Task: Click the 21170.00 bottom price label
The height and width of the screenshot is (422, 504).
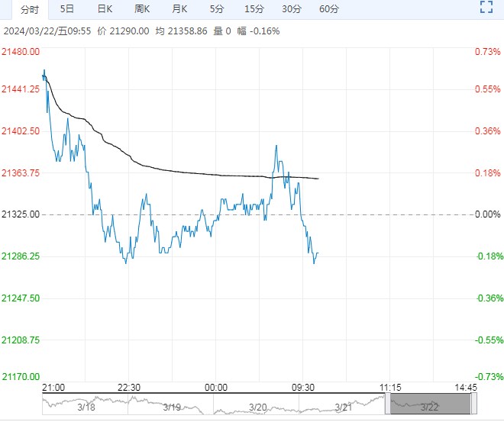Action: [21, 376]
